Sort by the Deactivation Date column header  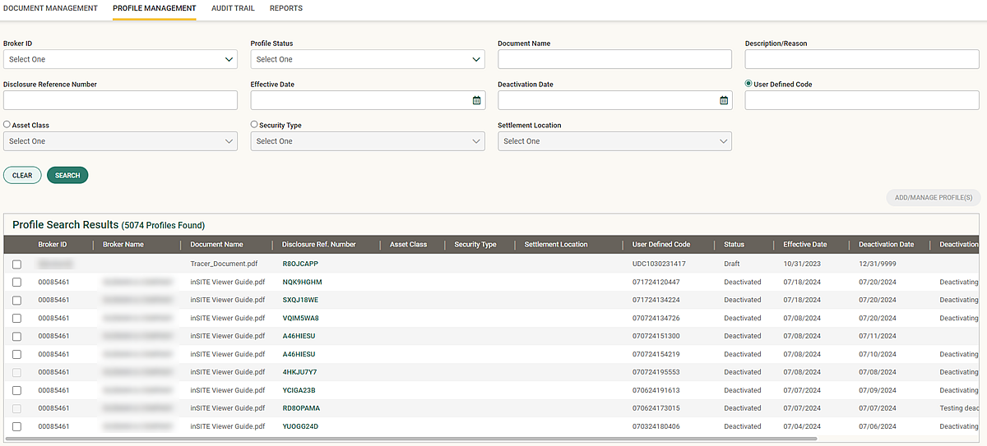887,245
